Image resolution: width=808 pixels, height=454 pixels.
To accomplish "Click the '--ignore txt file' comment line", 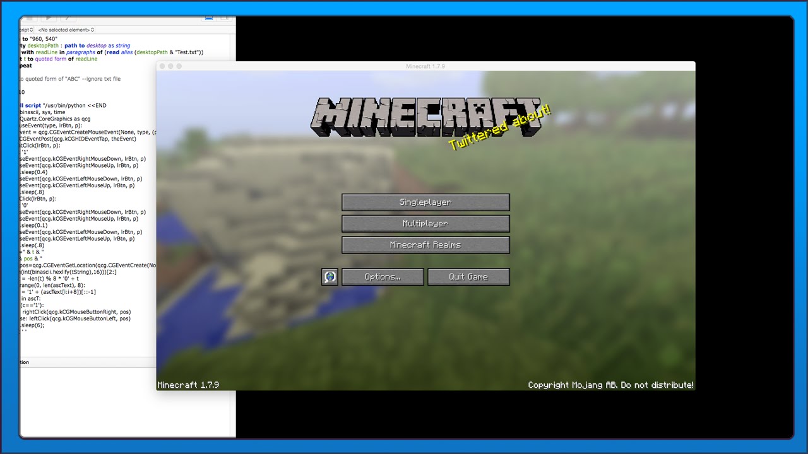I will coord(101,79).
